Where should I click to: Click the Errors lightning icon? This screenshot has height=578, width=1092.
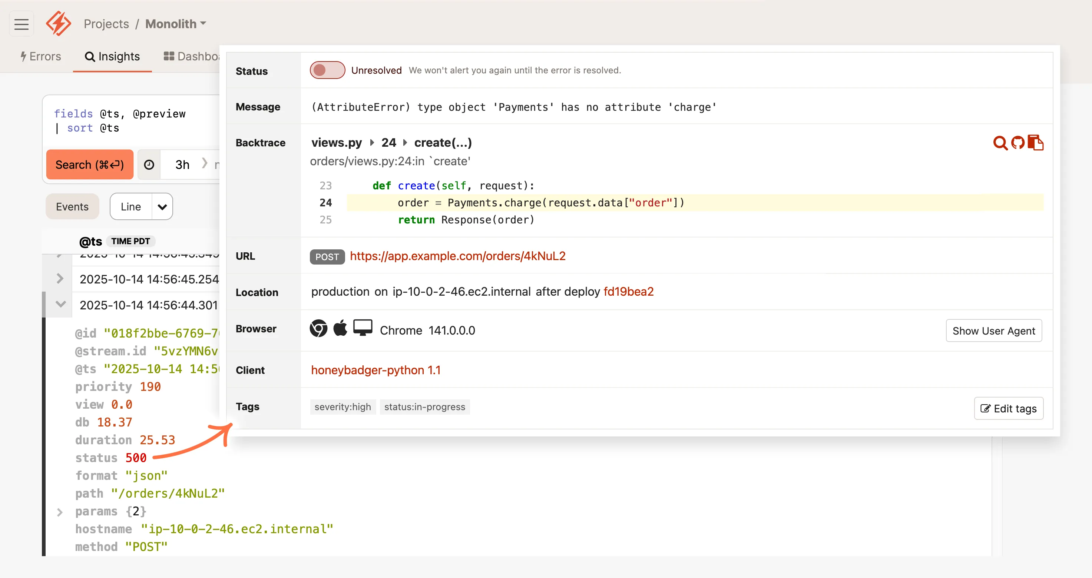point(24,56)
